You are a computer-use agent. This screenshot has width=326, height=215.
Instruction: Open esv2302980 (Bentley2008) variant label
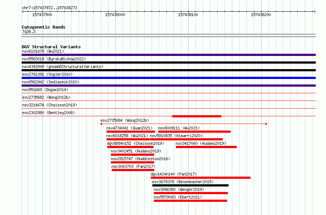[x=48, y=113]
